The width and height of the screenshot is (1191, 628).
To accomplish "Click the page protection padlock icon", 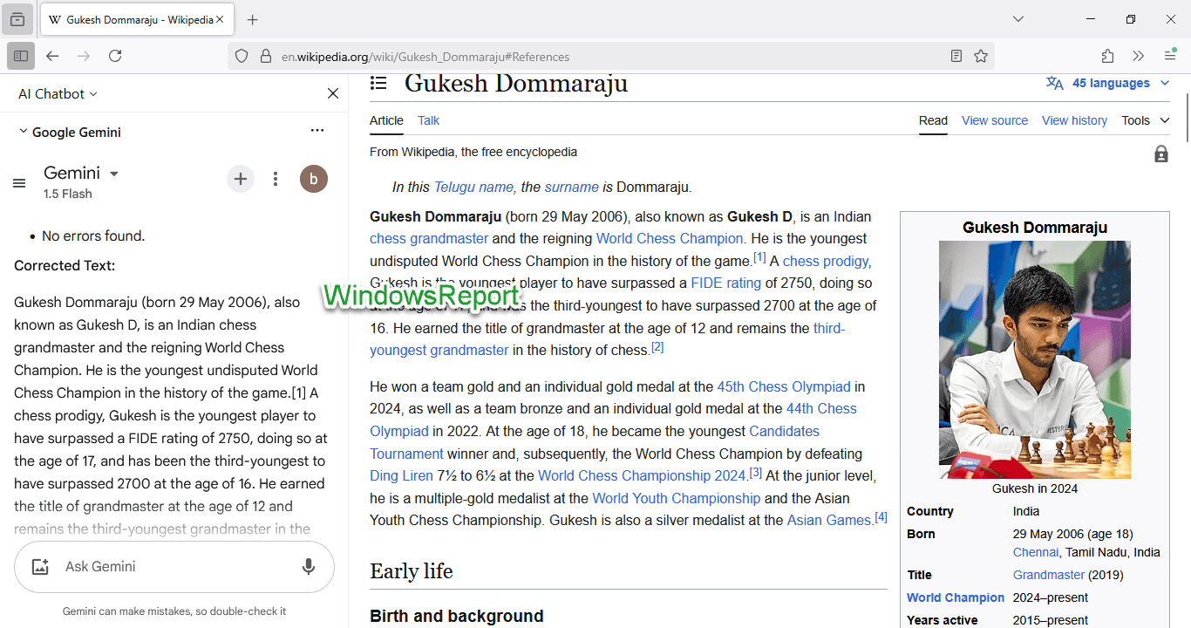I will click(x=1161, y=154).
